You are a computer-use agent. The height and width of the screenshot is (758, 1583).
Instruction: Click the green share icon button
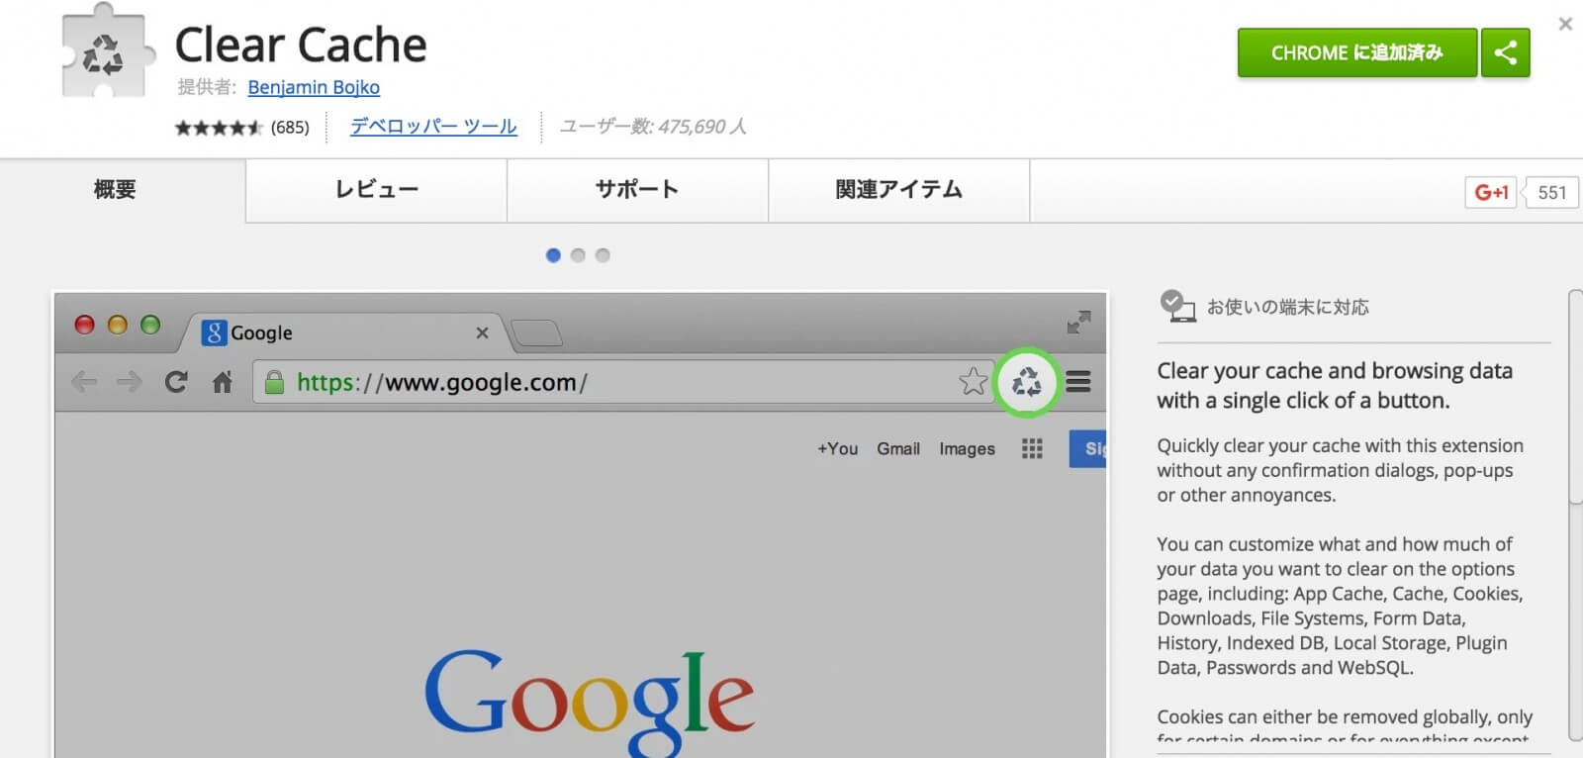coord(1505,52)
